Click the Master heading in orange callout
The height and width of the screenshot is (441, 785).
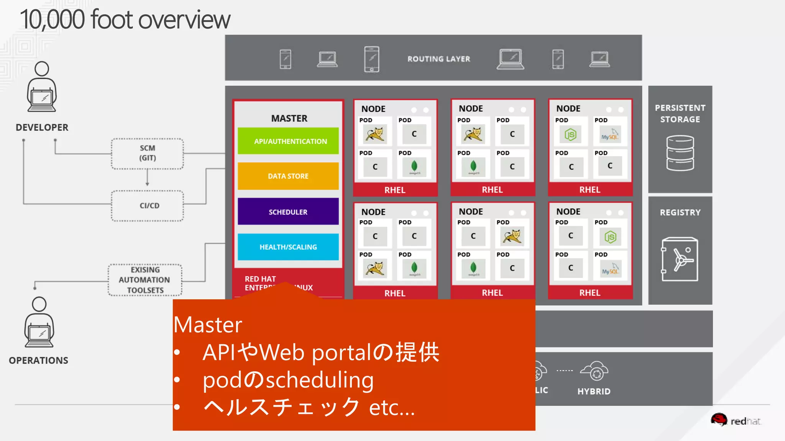click(x=208, y=325)
